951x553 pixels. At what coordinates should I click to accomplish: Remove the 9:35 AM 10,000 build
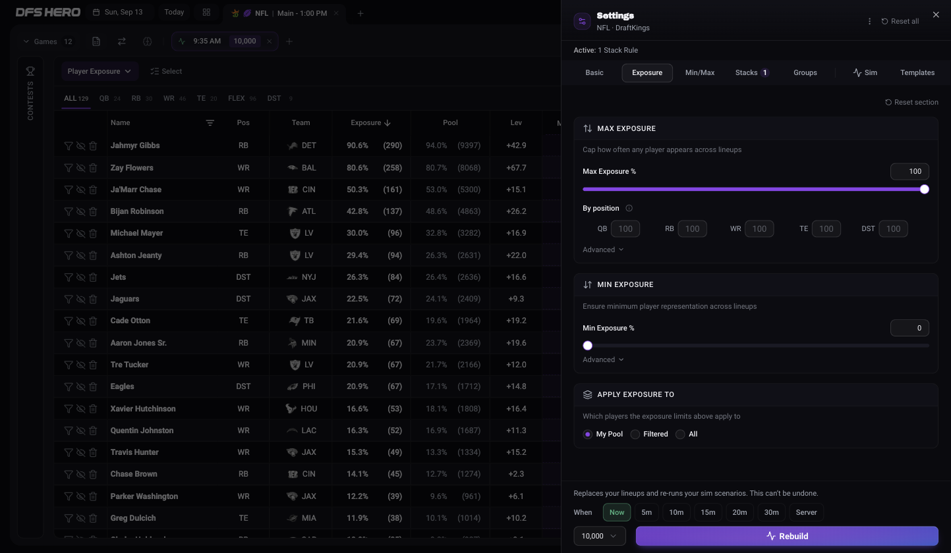tap(269, 41)
